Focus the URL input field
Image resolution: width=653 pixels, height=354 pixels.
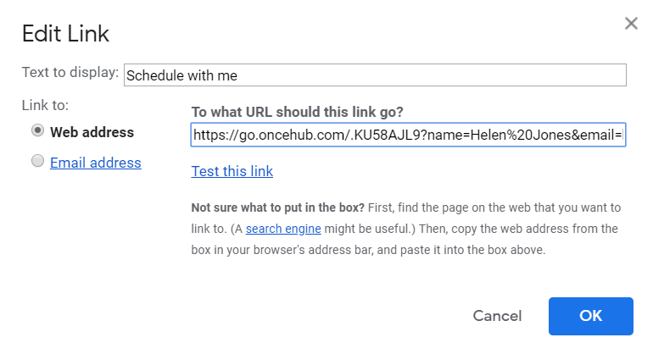408,135
